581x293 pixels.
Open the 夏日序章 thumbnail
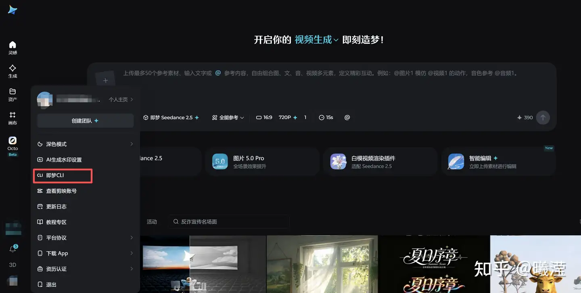click(434, 264)
